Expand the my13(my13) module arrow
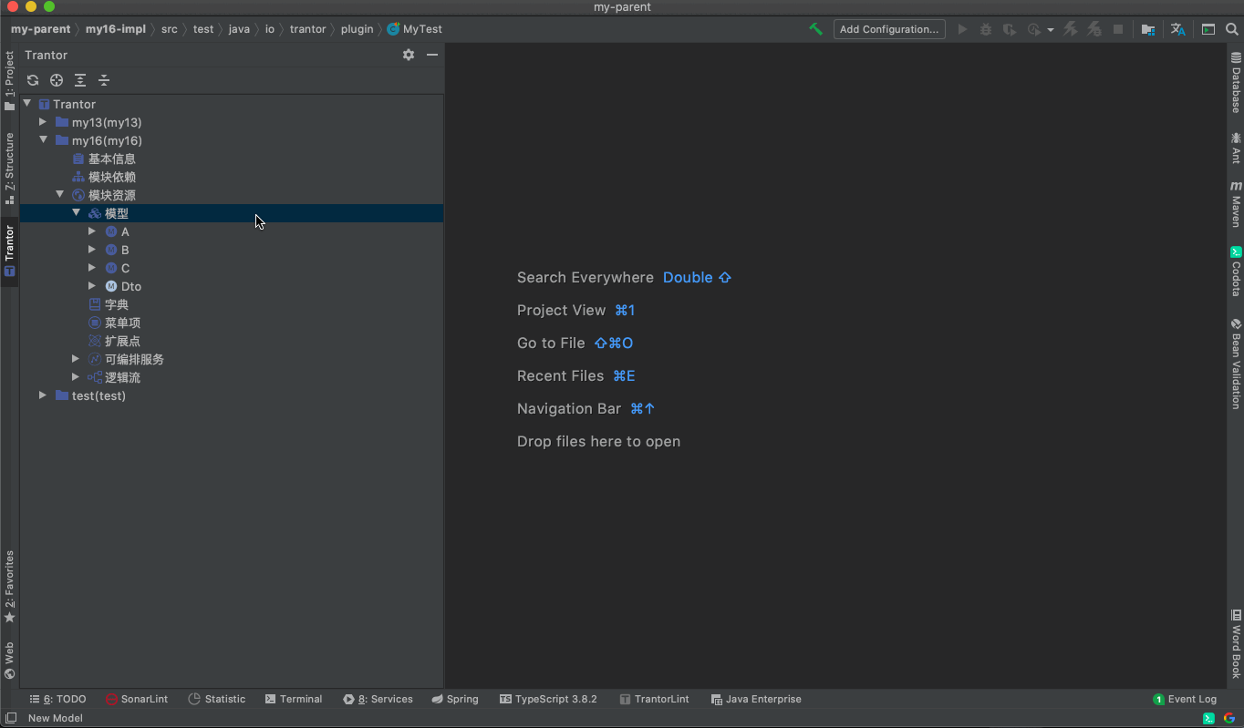 (x=43, y=122)
